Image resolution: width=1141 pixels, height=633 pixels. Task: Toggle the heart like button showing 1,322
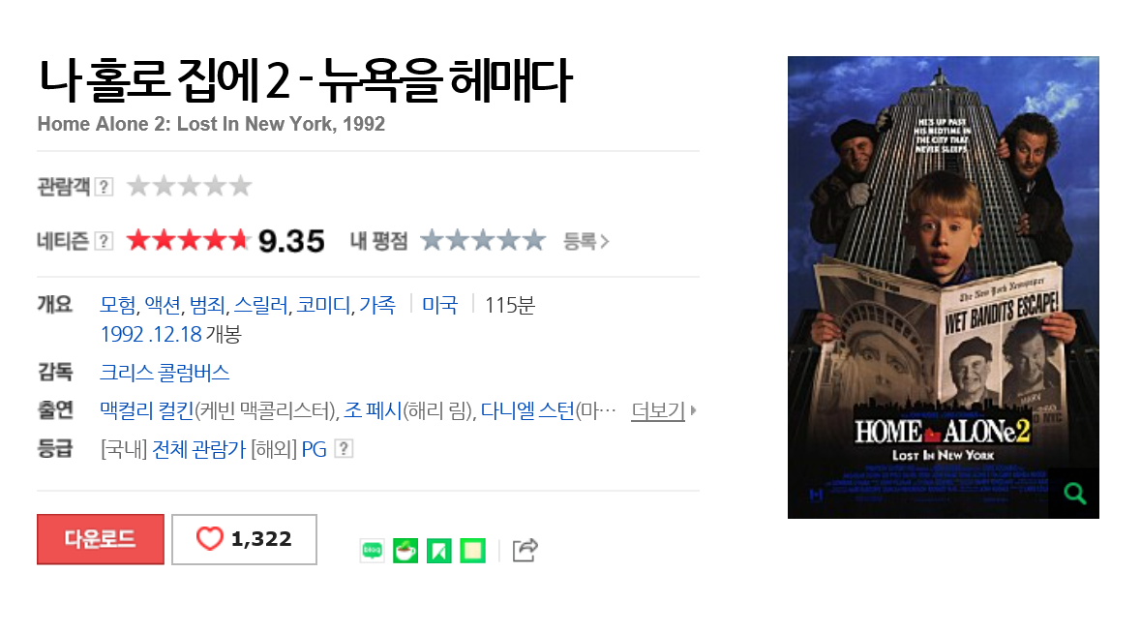[245, 539]
